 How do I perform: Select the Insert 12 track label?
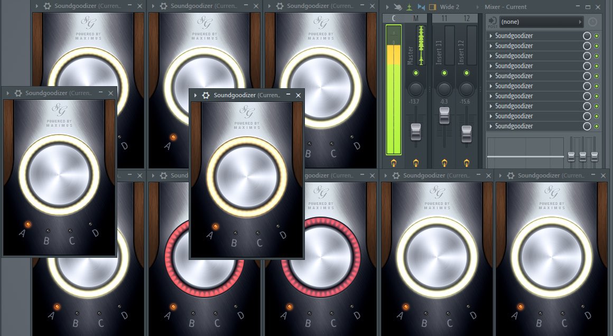pyautogui.click(x=461, y=52)
